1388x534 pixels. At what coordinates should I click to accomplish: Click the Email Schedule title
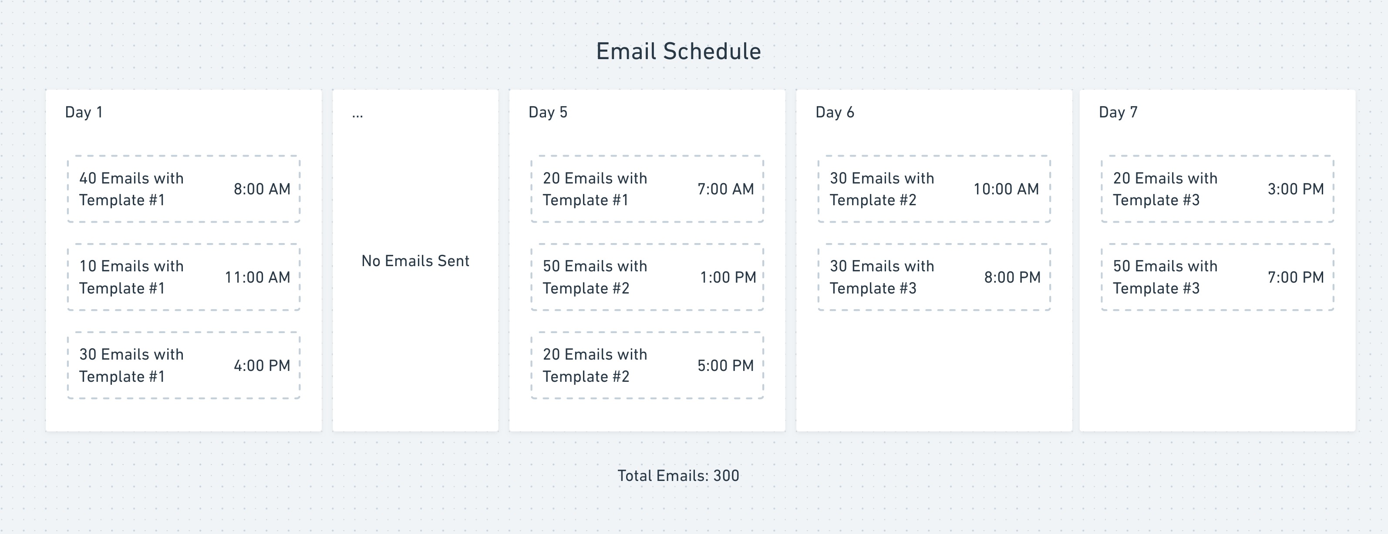pyautogui.click(x=678, y=52)
